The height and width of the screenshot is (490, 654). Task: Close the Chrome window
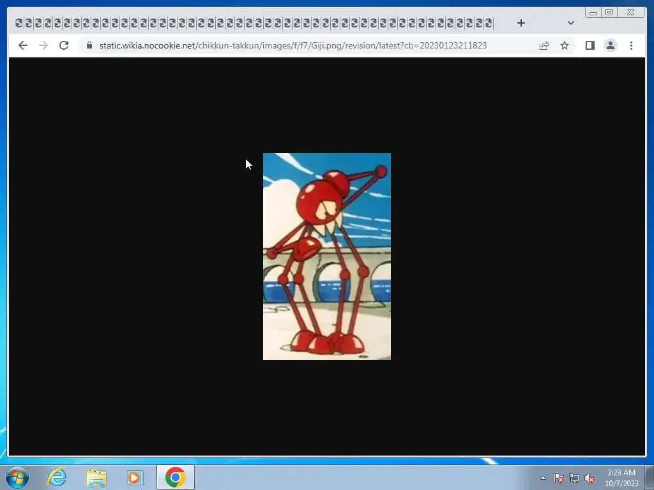tap(630, 13)
